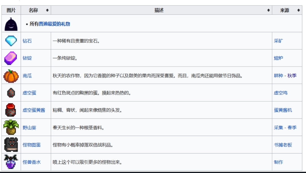Click the wild horseradish plant image

(x=11, y=127)
